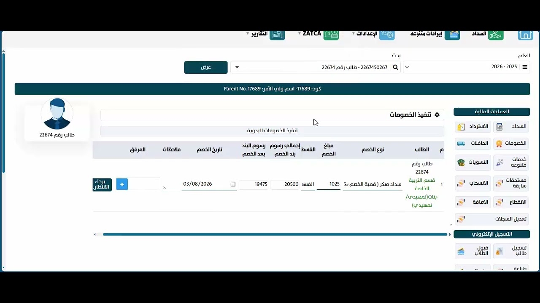
Task: Open التسويات settlements in the sidebar
Action: [473, 162]
